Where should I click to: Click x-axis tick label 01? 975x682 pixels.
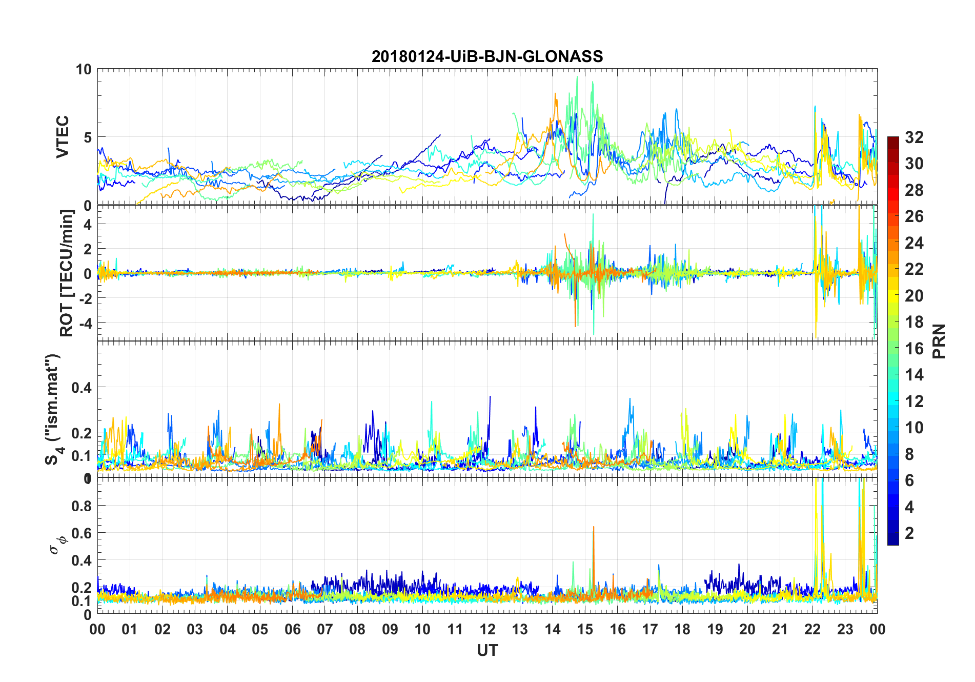130,629
